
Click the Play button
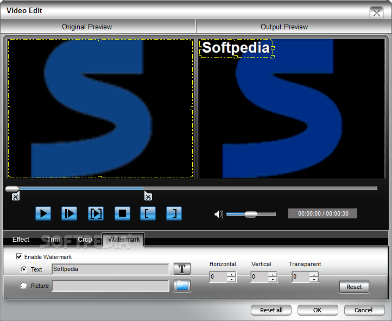[43, 213]
